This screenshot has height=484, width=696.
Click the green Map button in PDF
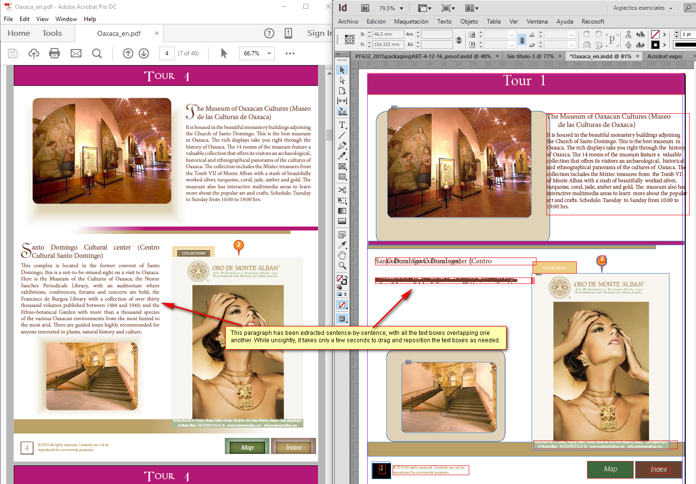(x=247, y=447)
